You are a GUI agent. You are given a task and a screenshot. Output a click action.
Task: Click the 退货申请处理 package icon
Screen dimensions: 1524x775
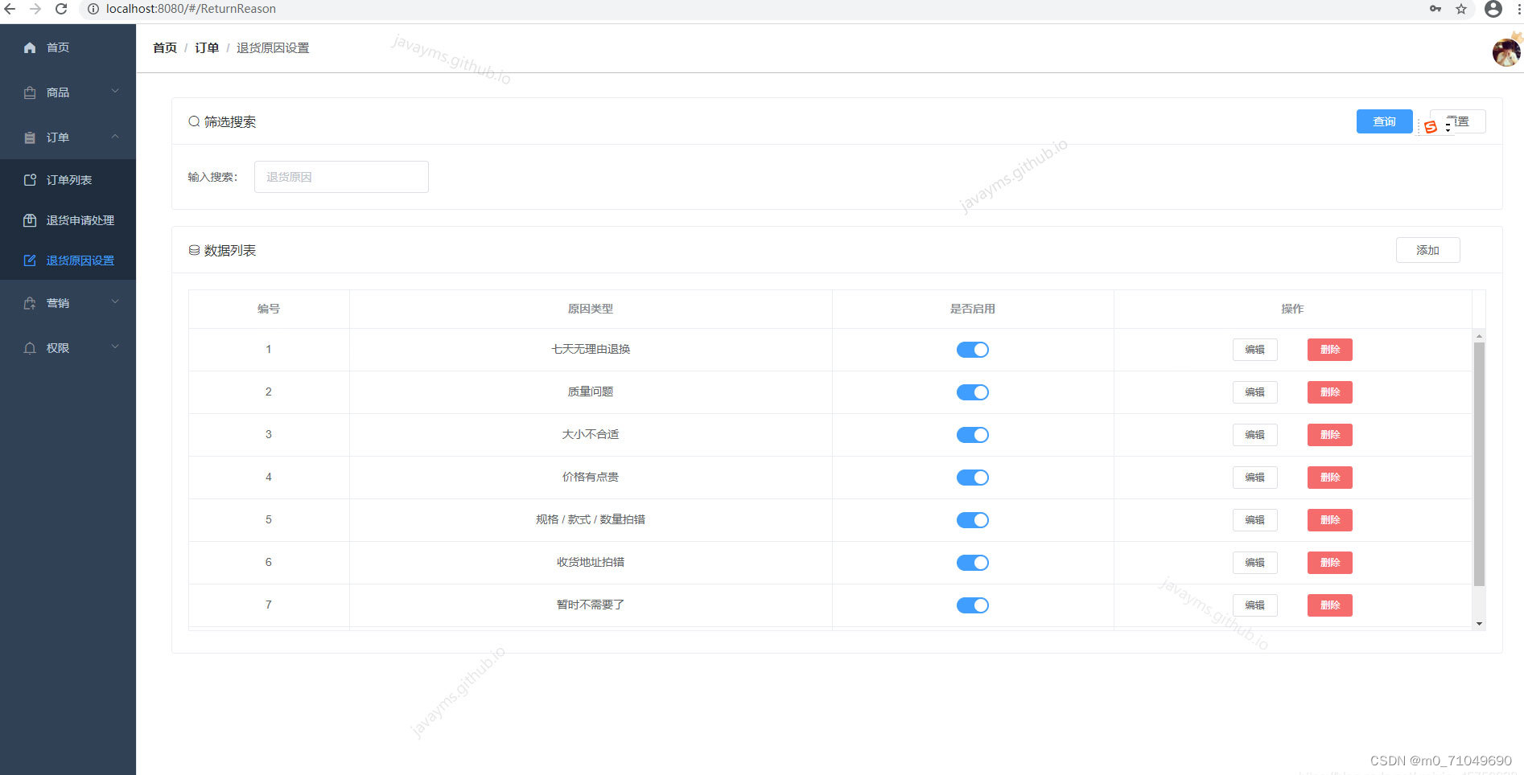(x=30, y=219)
